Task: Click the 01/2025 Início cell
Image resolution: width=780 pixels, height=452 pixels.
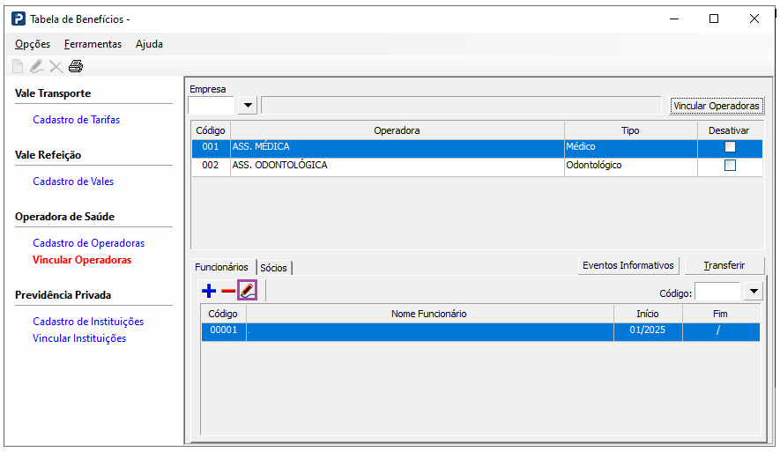Action: [x=648, y=330]
